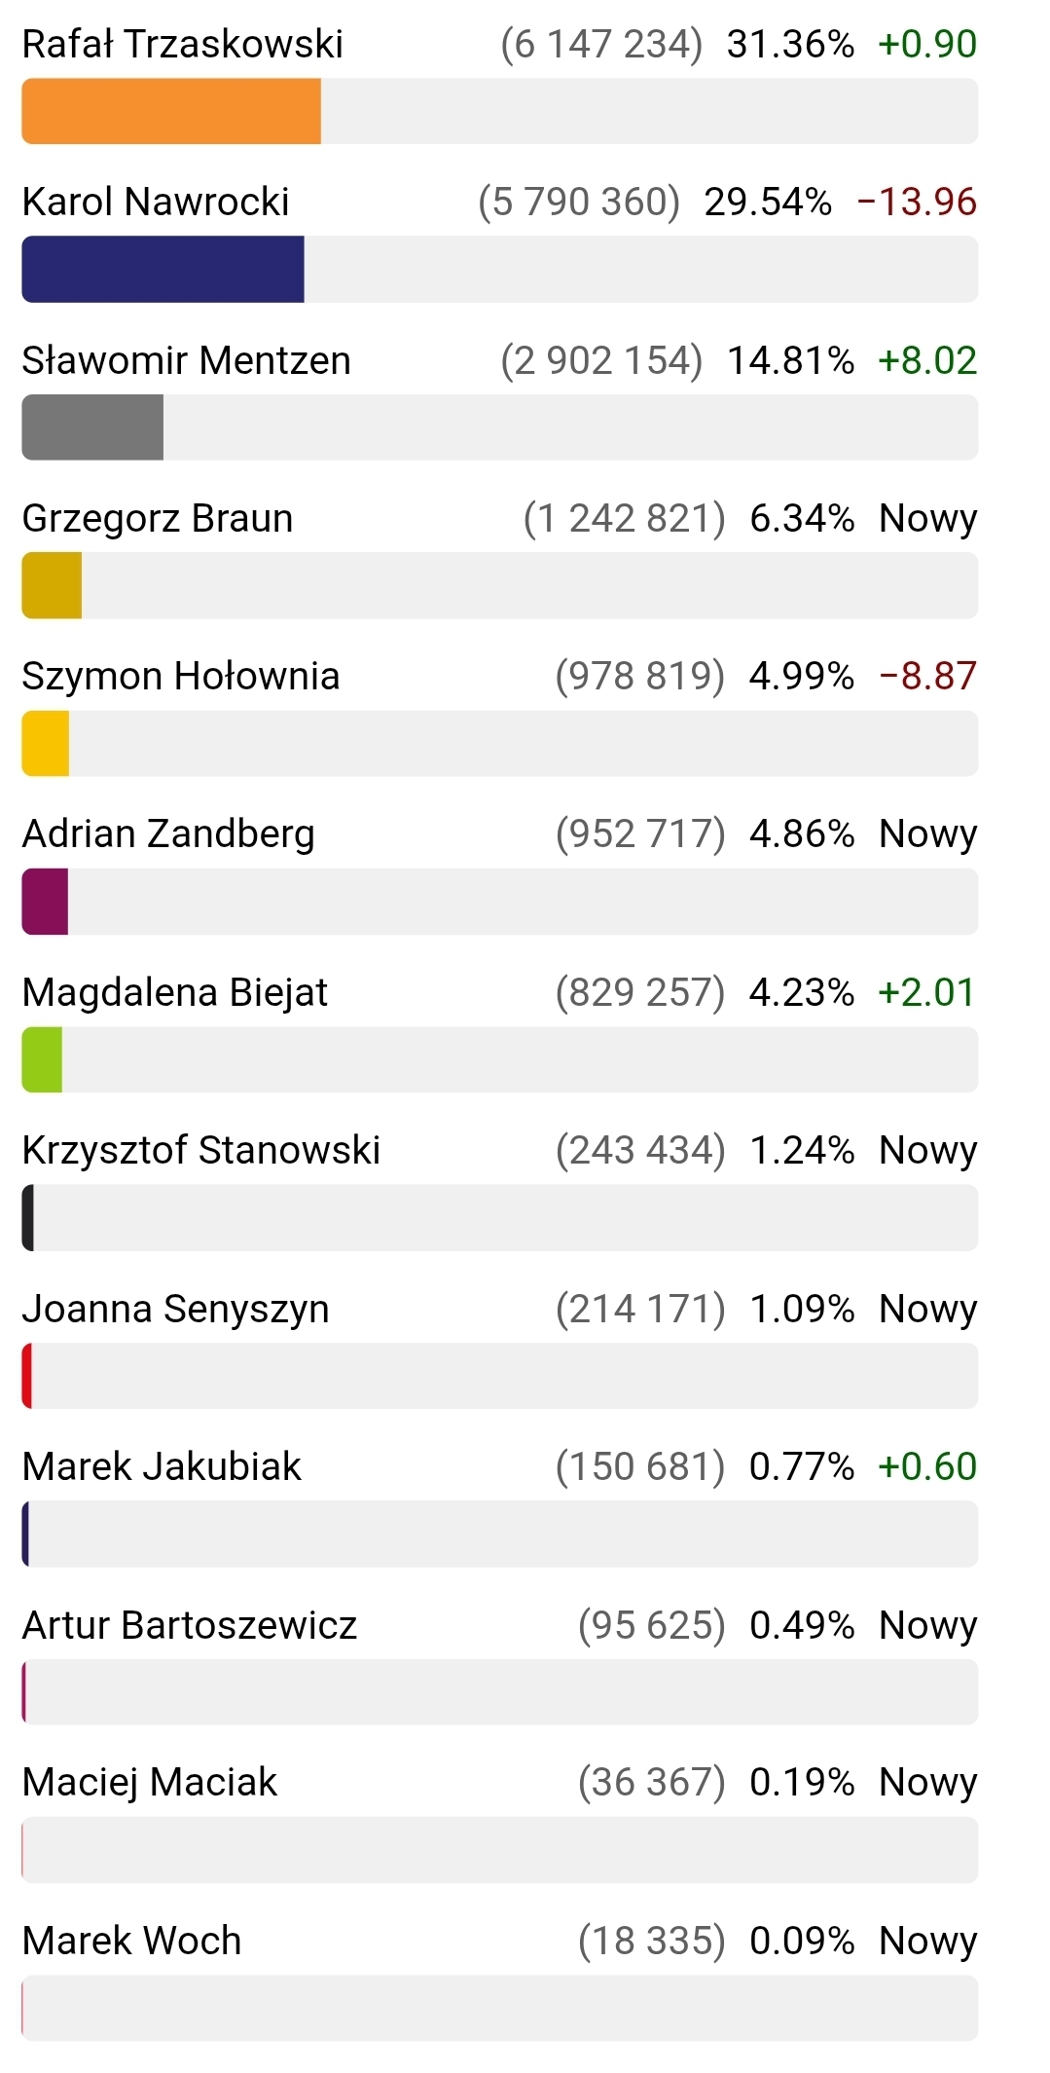The image size is (1050, 2073).
Task: Click the vote count 1 242 821
Action: point(624,518)
